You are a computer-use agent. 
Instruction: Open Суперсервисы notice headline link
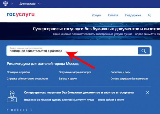click(x=79, y=92)
